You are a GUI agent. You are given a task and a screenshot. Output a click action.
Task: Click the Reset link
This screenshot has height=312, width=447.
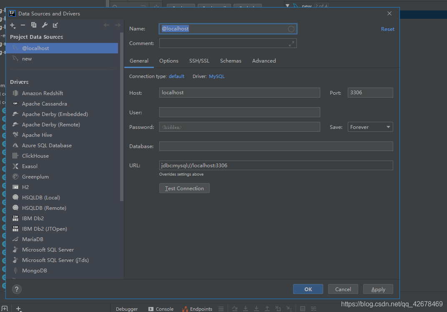pyautogui.click(x=387, y=29)
